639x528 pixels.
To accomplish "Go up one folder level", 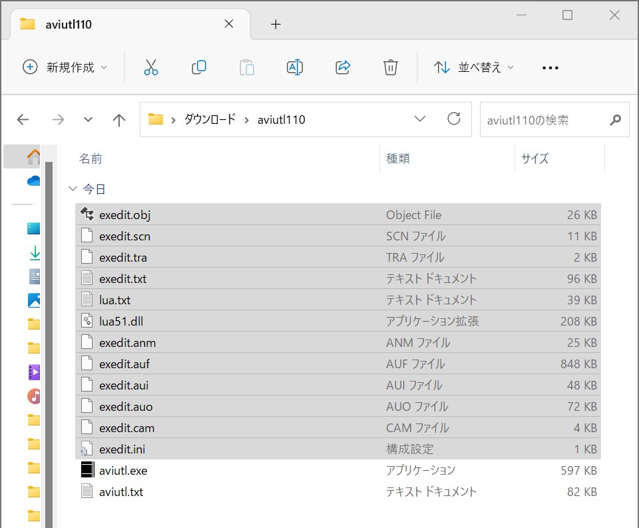I will 119,120.
